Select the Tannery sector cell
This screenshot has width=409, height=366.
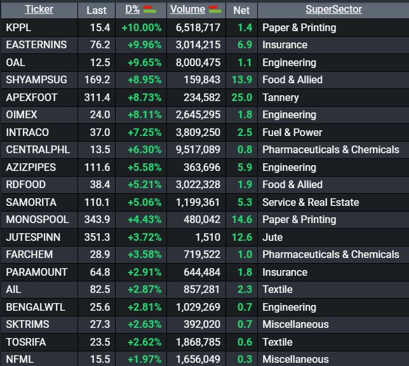[280, 97]
